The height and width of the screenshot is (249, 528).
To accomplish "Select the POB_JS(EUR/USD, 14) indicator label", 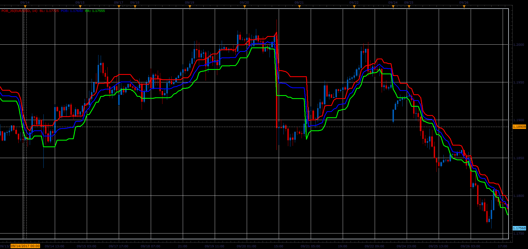I will click(x=19, y=11).
